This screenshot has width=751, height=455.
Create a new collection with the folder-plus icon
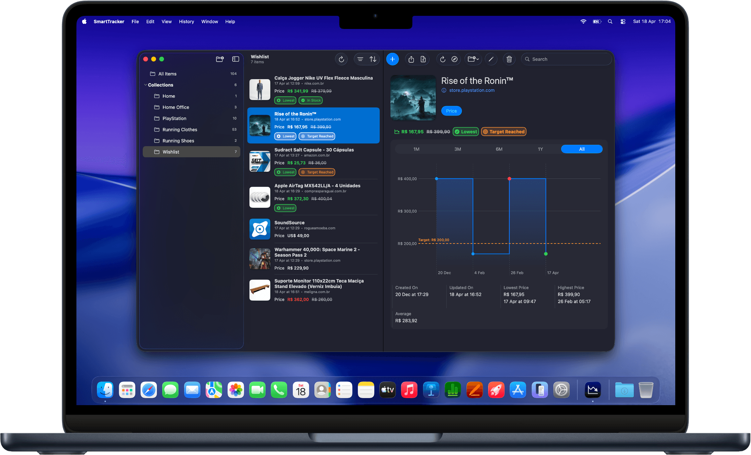point(220,59)
